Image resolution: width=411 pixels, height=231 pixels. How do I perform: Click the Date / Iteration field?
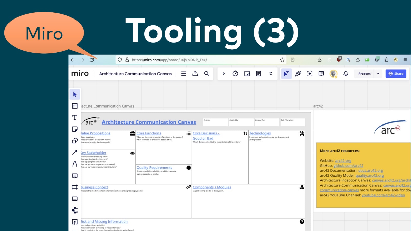pos(293,122)
